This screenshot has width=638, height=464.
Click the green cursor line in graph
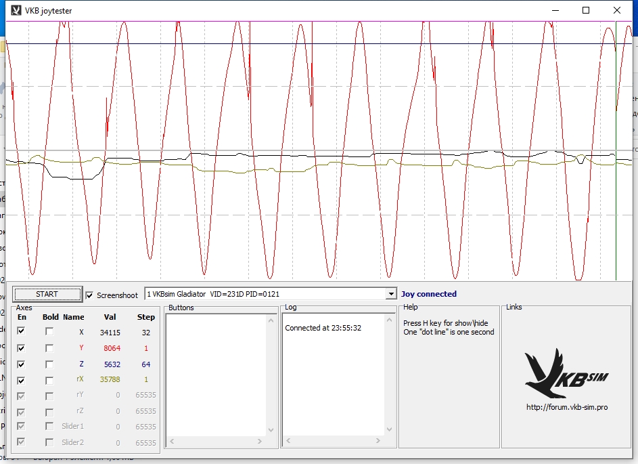616,151
